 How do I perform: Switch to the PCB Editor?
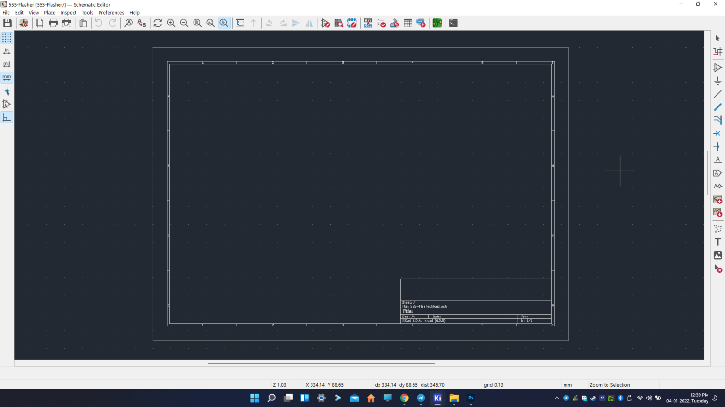coord(437,23)
